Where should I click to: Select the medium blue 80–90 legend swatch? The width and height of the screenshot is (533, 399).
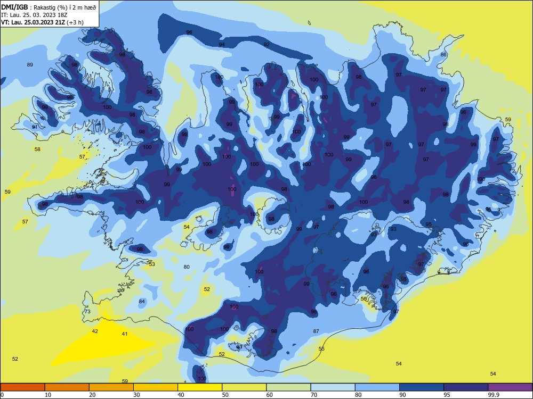click(x=377, y=387)
